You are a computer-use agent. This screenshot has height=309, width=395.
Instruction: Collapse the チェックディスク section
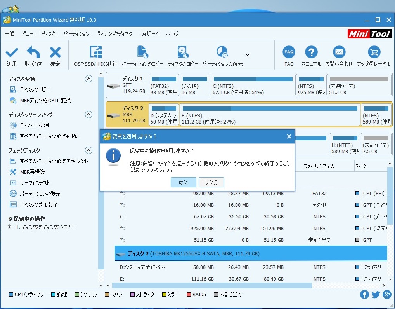pyautogui.click(x=88, y=150)
